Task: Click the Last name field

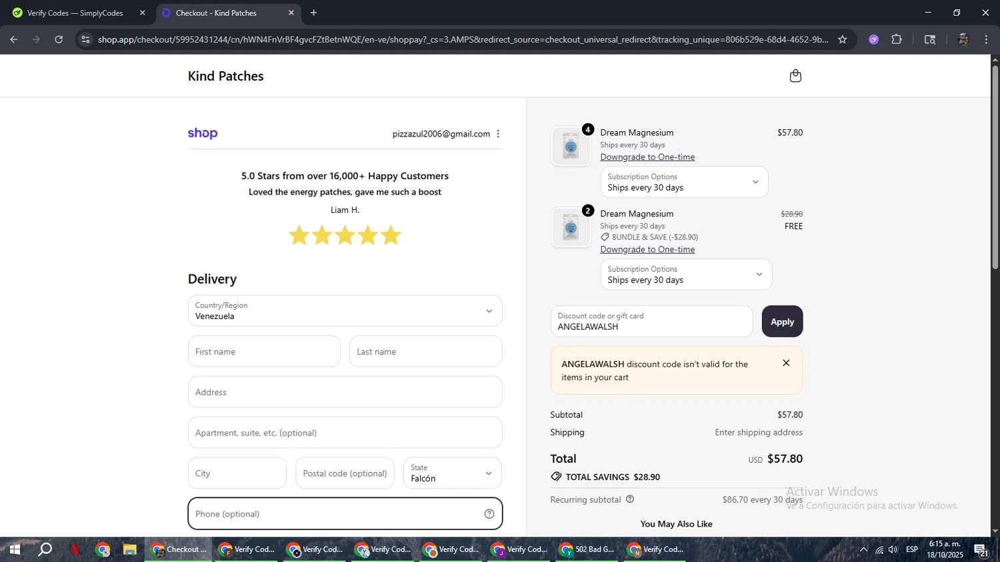Action: [x=425, y=352]
